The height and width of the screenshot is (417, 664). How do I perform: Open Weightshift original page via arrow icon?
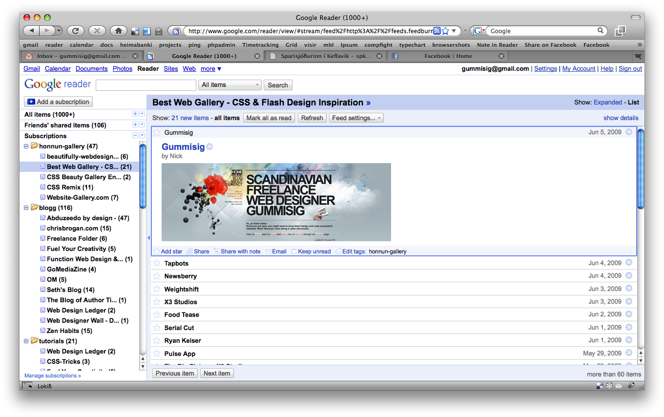(x=629, y=289)
